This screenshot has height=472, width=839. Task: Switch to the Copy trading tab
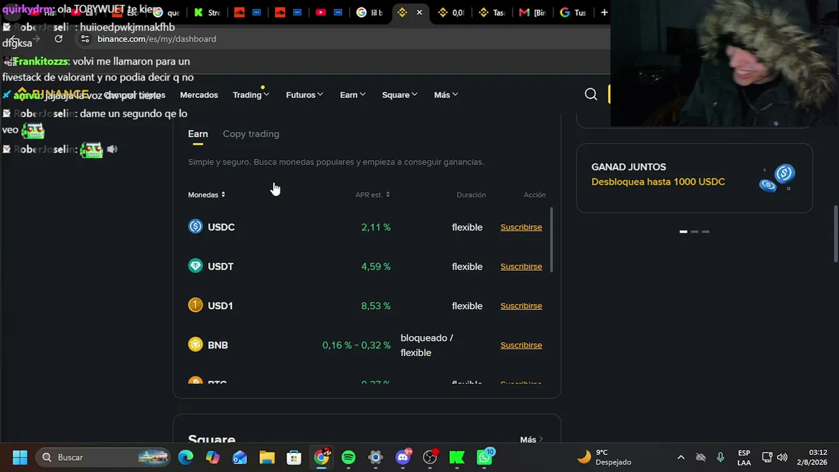(x=251, y=134)
